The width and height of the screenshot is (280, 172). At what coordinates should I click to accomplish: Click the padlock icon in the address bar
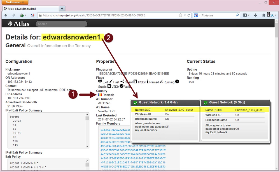[x=40, y=15]
